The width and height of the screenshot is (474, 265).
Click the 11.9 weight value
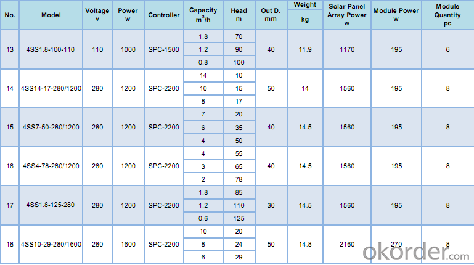[305, 49]
